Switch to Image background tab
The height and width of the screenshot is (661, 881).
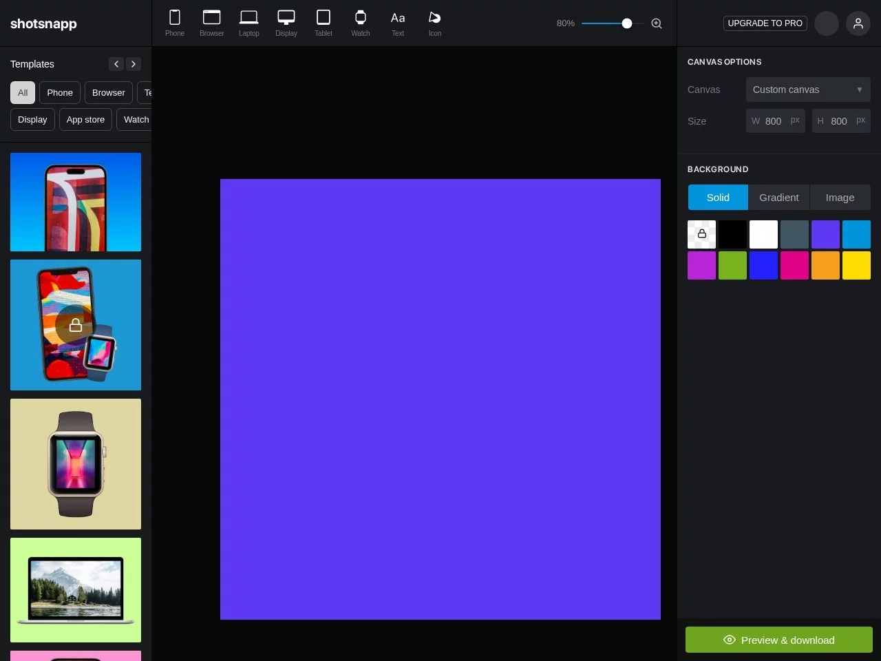click(x=840, y=198)
